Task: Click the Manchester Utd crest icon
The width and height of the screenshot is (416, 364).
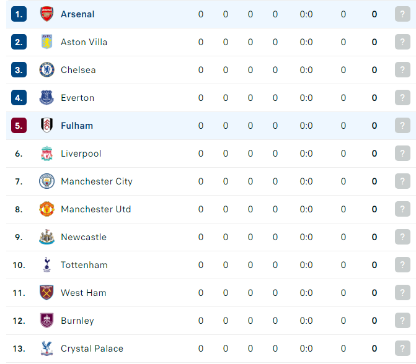Action: pyautogui.click(x=46, y=209)
